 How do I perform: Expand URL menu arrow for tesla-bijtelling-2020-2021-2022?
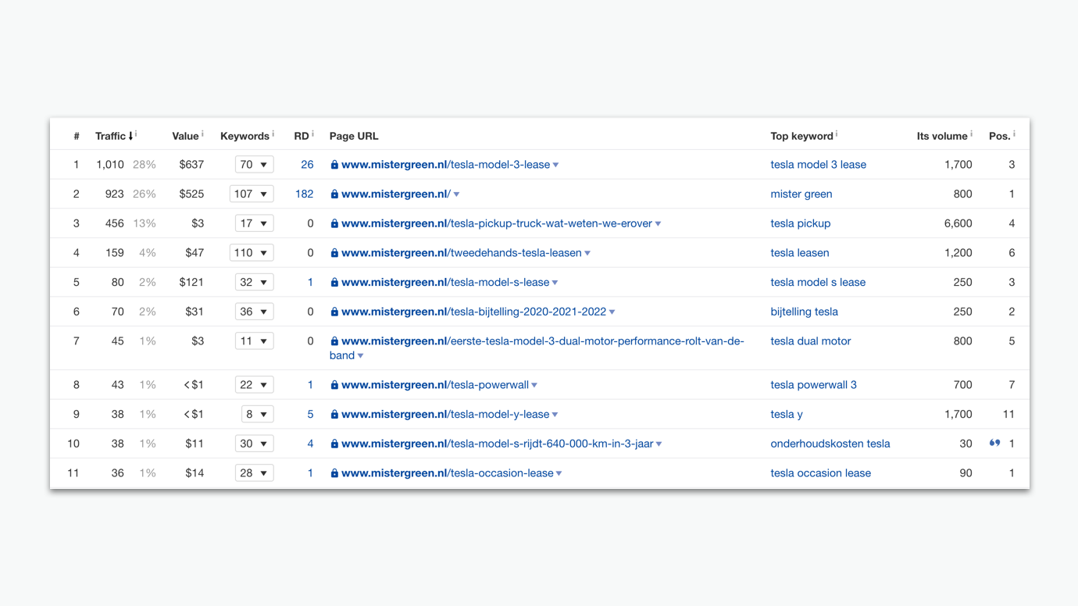tap(612, 312)
